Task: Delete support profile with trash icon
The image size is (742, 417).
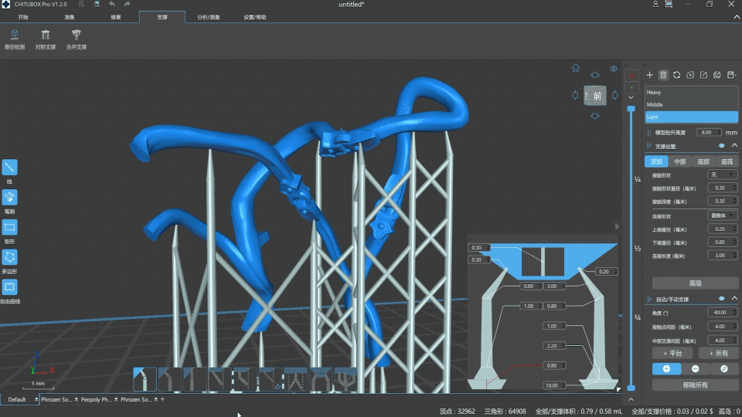Action: coord(663,75)
